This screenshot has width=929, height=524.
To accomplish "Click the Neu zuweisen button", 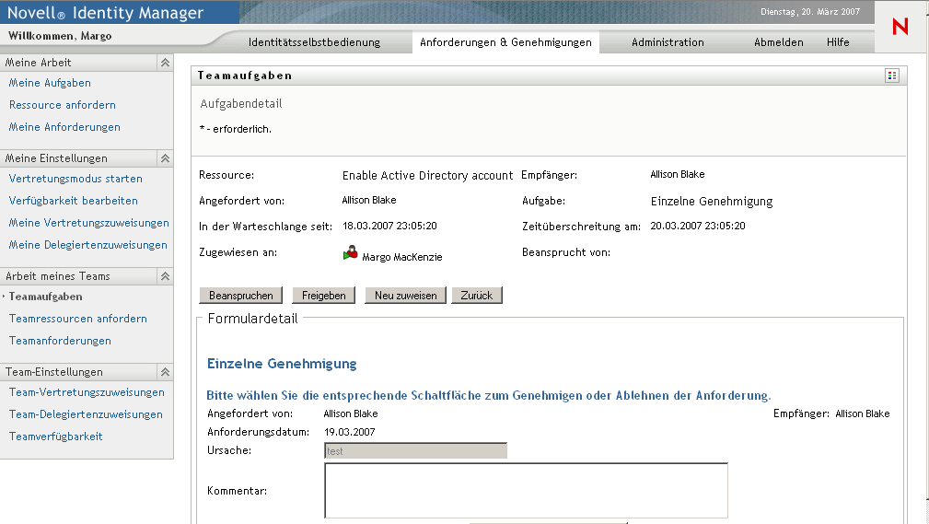I will point(405,296).
